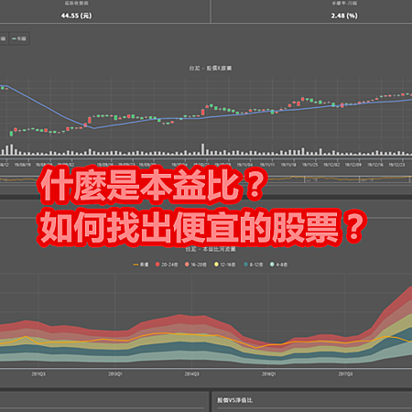Toggle the 年線 moving-average line button

[19, 38]
